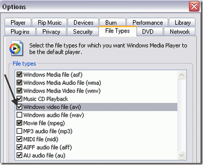
Task: Uncheck Windows Media file (asf) checkbox
Action: [x=20, y=75]
